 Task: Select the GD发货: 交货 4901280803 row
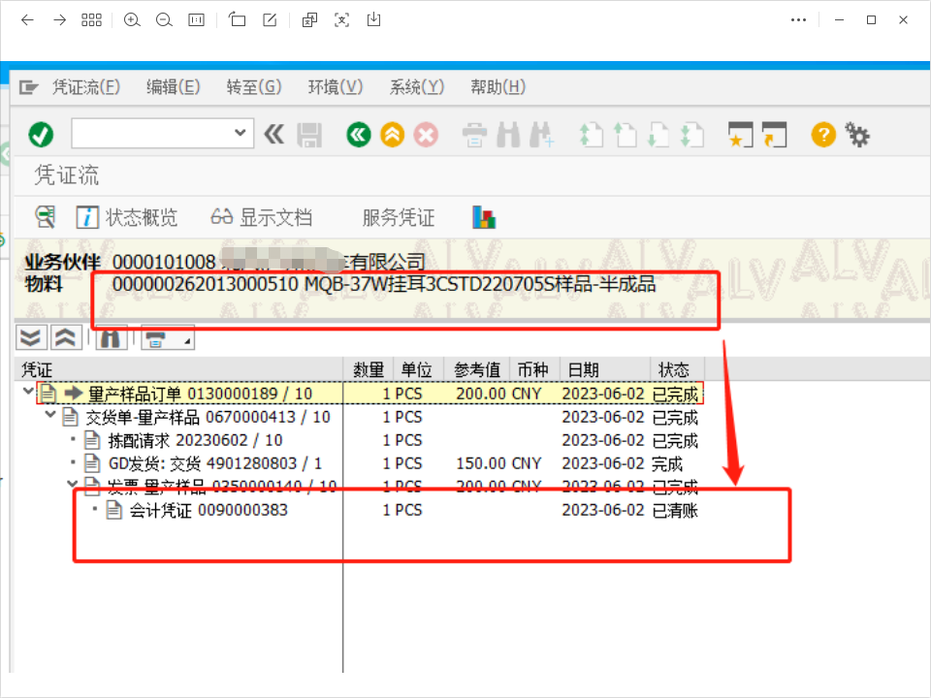[x=358, y=463]
